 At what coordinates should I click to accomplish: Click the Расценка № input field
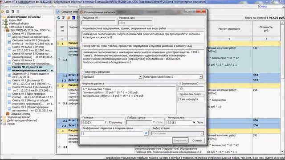[x=98, y=23]
